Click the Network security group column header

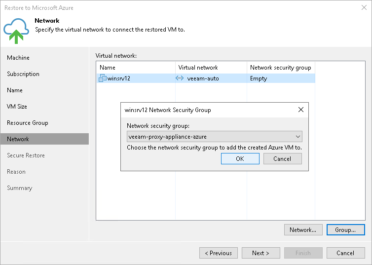(281, 68)
